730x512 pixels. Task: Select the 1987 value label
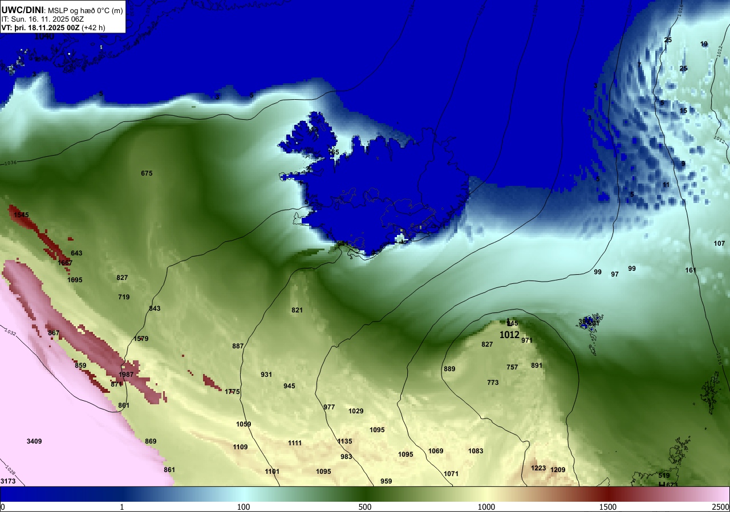[126, 375]
